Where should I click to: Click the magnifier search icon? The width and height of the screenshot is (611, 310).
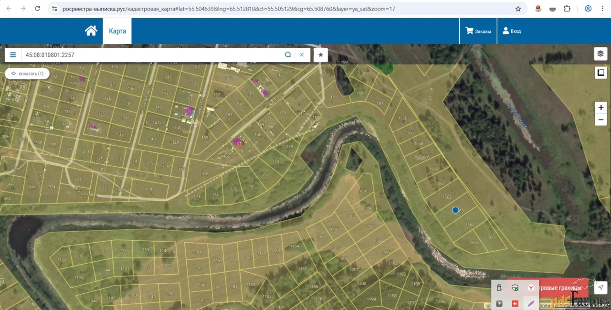pyautogui.click(x=288, y=55)
